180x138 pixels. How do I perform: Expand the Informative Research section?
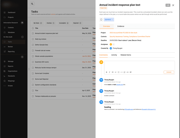click(22, 22)
